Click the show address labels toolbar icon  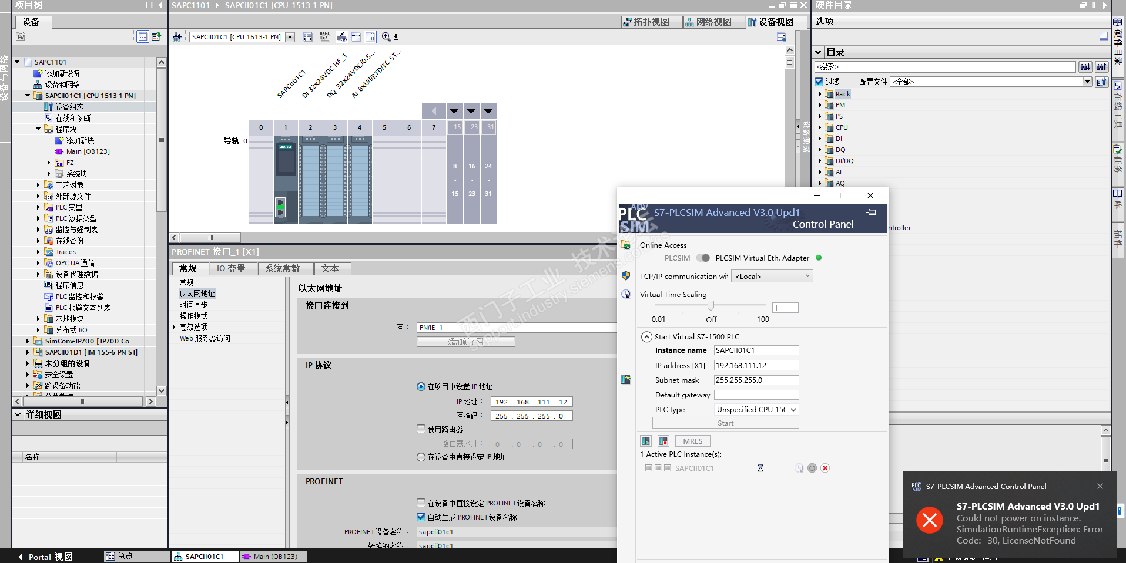[x=308, y=37]
